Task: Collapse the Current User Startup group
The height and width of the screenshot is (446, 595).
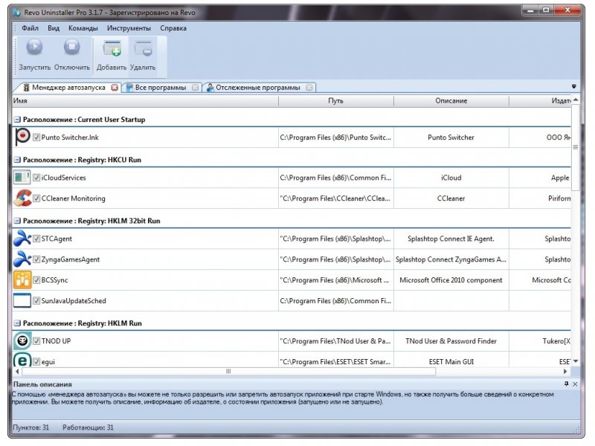Action: coord(17,120)
